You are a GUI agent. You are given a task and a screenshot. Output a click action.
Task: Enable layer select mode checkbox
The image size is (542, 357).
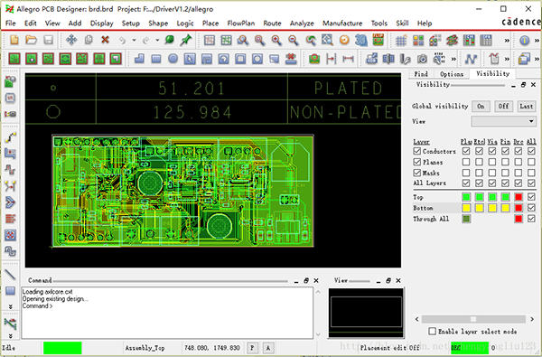[432, 332]
